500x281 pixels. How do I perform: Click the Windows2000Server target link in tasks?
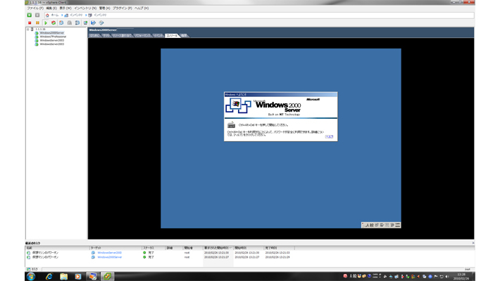[110, 257]
